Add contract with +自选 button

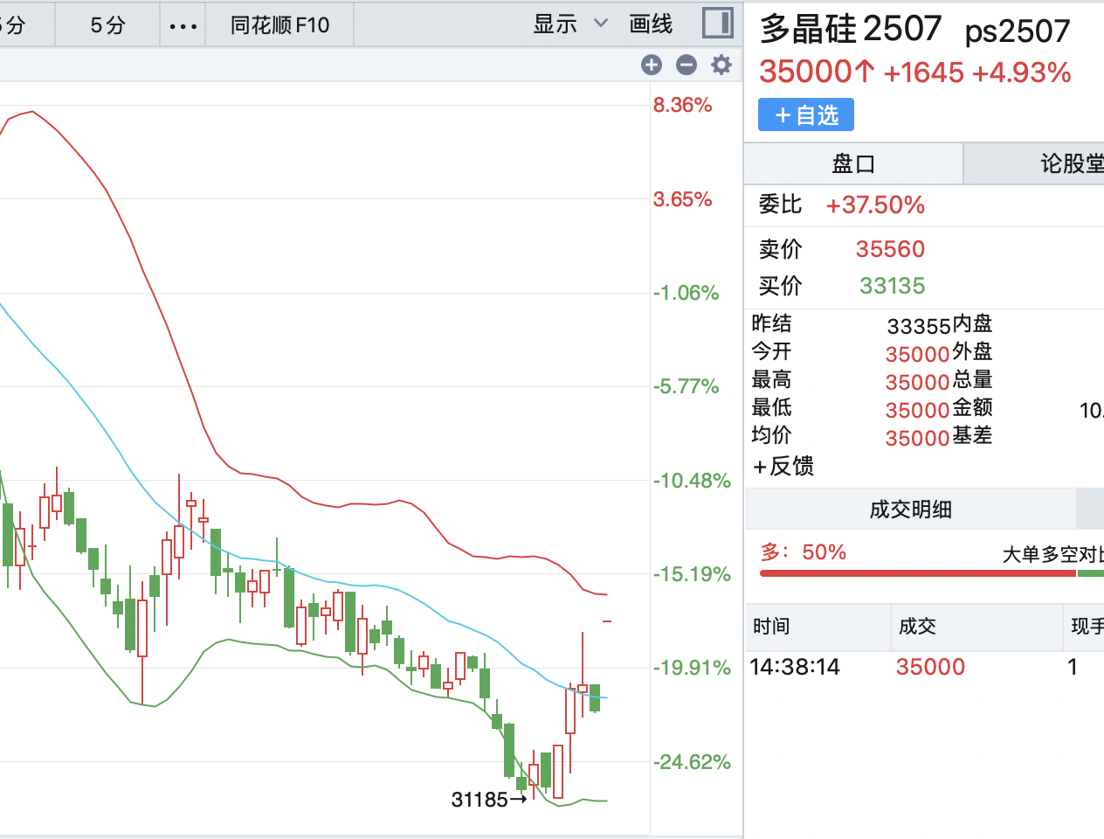805,115
